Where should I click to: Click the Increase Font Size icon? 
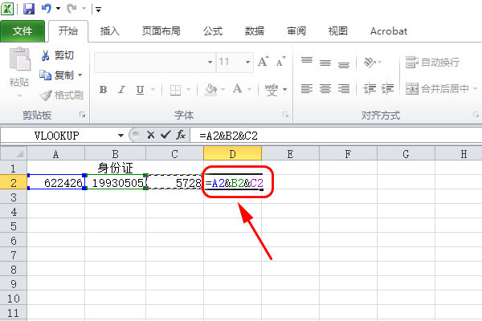pyautogui.click(x=263, y=62)
